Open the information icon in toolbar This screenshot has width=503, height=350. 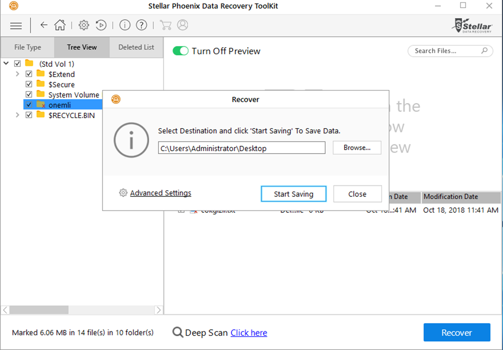point(125,25)
